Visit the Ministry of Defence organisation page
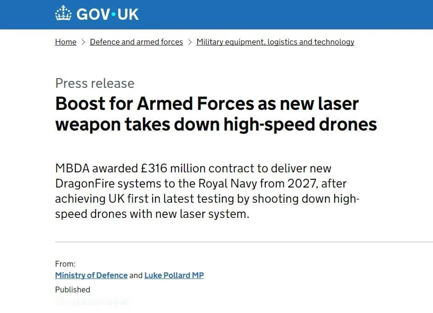This screenshot has height=313, width=433. (x=91, y=275)
